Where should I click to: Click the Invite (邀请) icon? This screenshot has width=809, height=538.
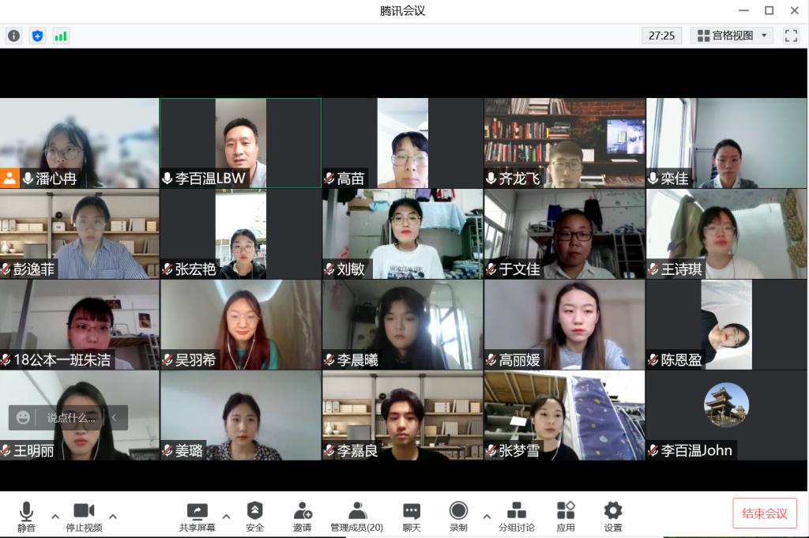pos(302,516)
